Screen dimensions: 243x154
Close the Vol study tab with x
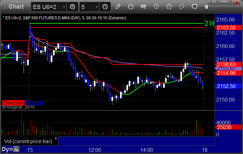point(56,138)
